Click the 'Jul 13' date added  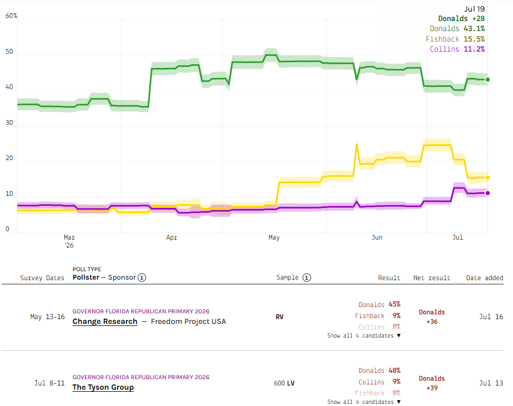point(491,383)
